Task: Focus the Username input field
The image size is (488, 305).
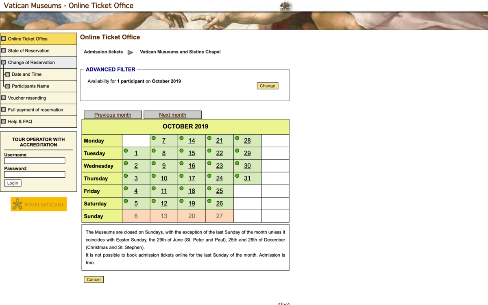Action: [35, 161]
